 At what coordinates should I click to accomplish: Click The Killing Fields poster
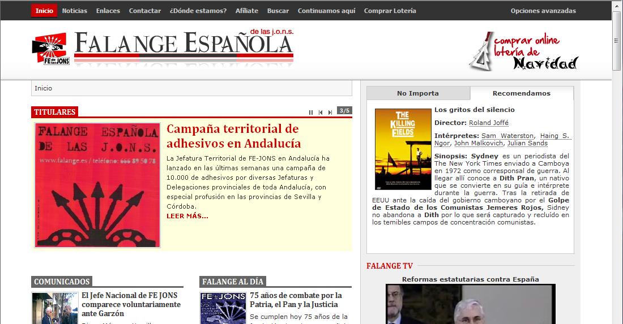point(403,149)
